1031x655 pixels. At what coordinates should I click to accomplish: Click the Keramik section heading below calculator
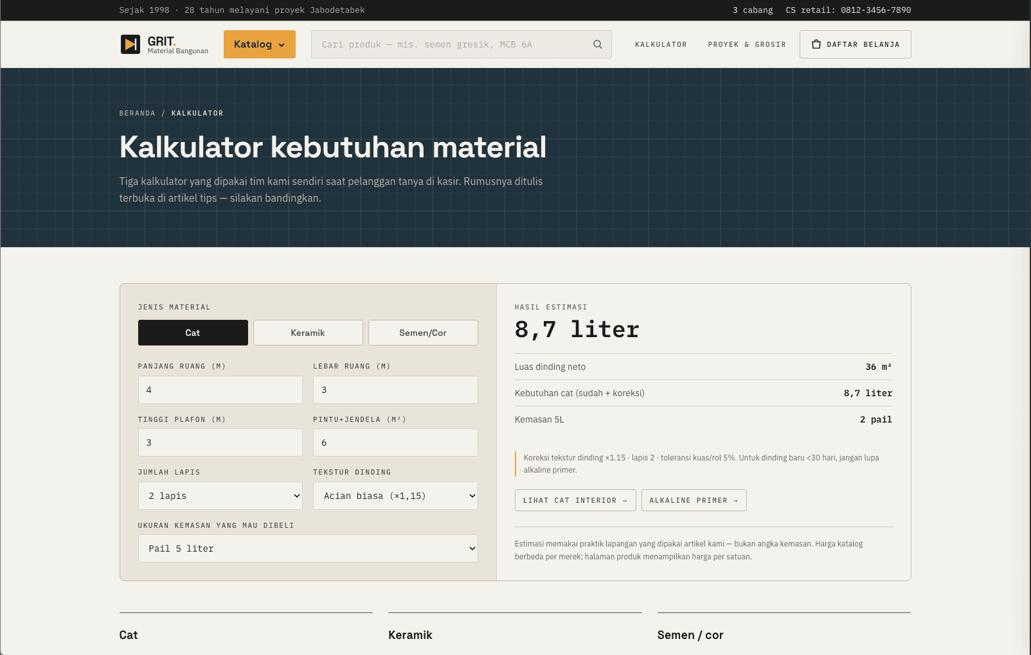(x=410, y=635)
